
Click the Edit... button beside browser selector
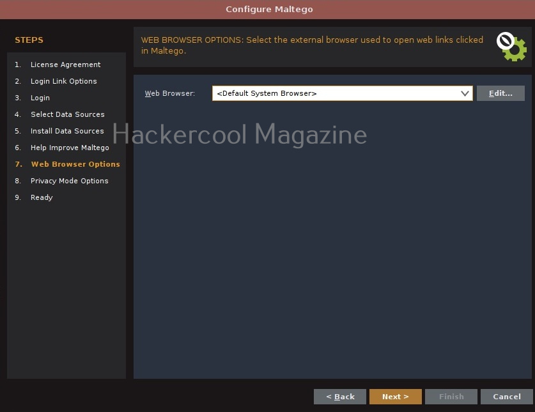coord(500,93)
